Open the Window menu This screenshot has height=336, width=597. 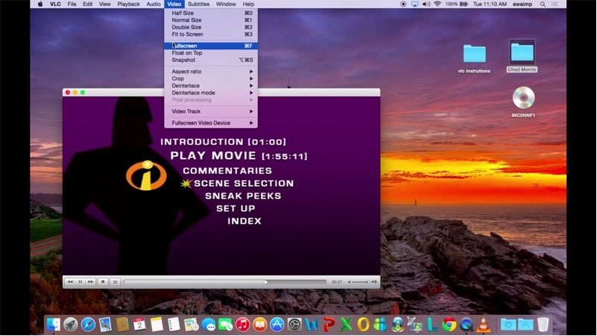226,4
